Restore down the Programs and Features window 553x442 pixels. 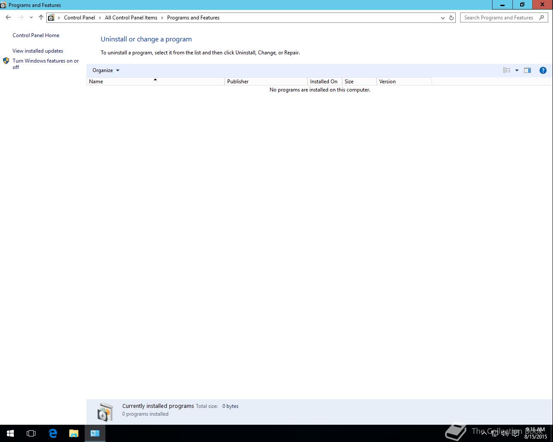tap(522, 5)
